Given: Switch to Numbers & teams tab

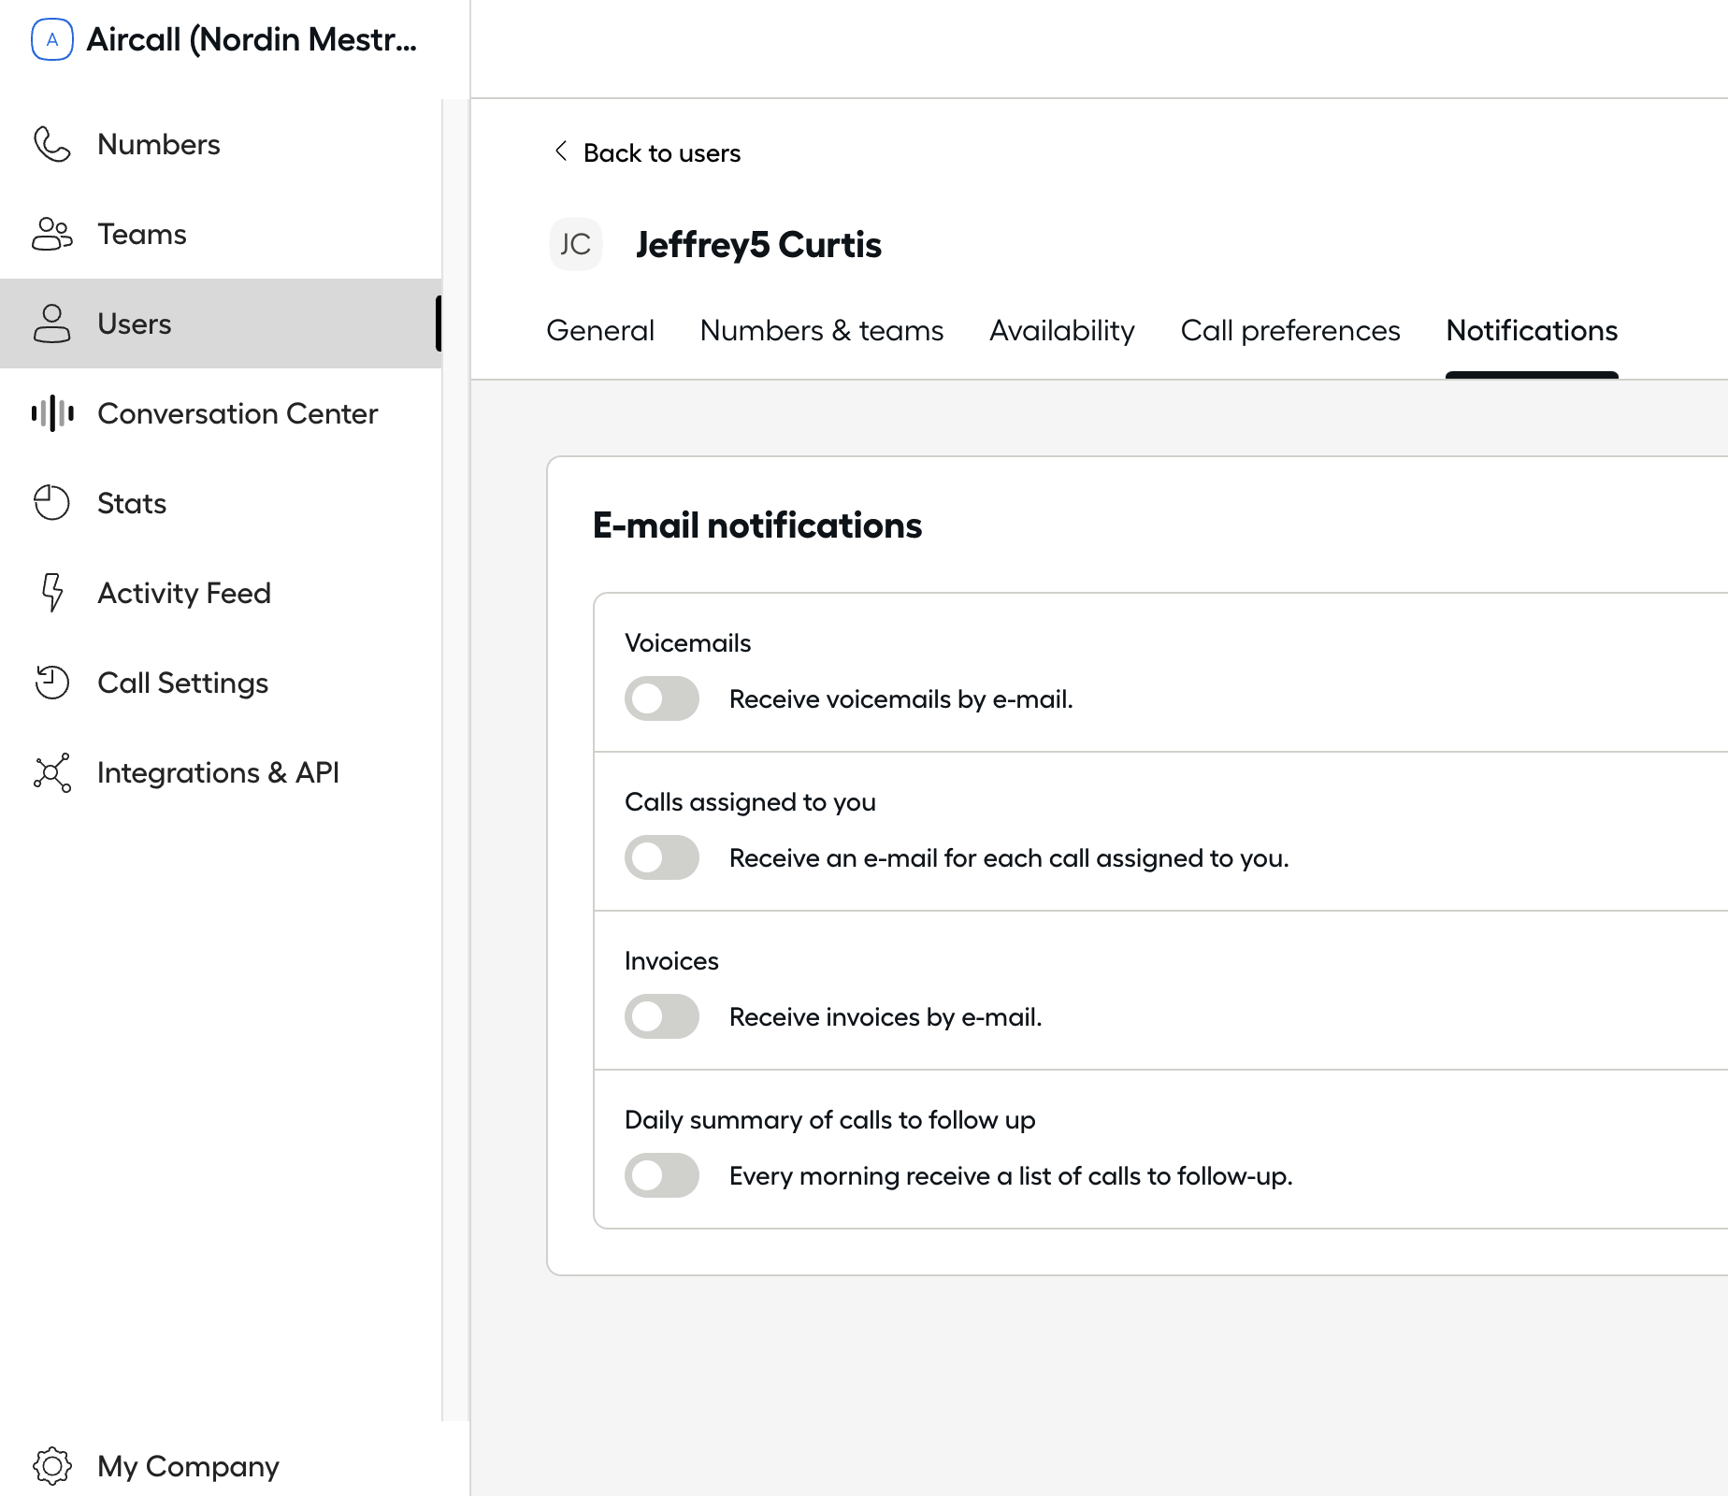Looking at the screenshot, I should click(822, 330).
